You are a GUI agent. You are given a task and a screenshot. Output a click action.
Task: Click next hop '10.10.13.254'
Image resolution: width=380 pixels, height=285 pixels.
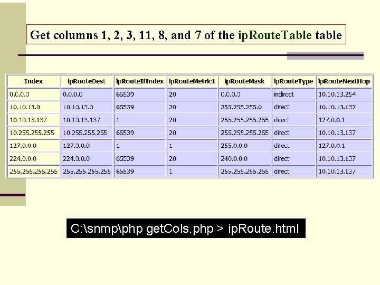click(x=344, y=94)
